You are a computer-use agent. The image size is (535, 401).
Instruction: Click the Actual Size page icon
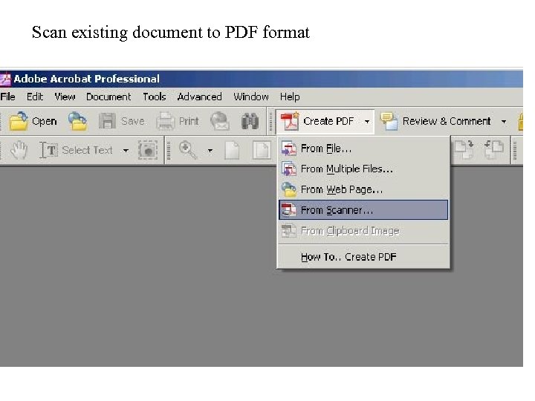pos(232,150)
